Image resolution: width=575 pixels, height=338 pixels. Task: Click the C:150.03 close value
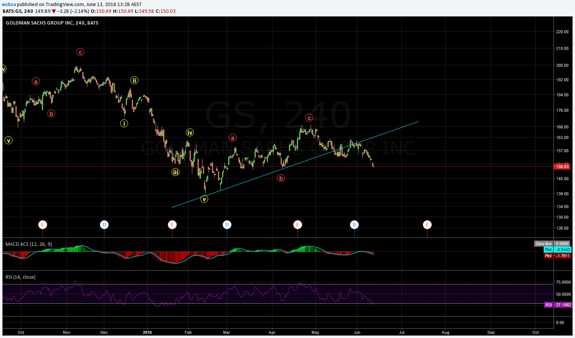click(165, 11)
